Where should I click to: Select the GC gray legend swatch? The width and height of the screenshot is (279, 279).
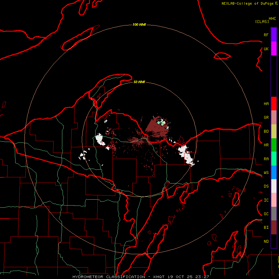pyautogui.click(x=274, y=214)
